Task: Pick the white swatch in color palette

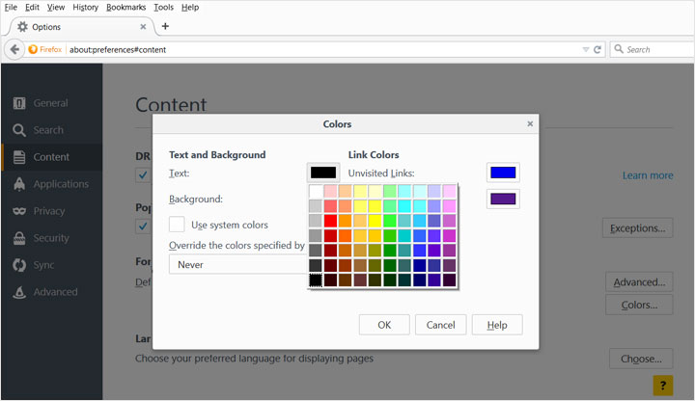Action: pos(316,191)
